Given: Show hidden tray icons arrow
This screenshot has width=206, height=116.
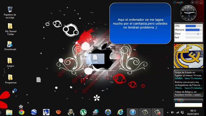Looking at the screenshot, I should tap(168, 112).
